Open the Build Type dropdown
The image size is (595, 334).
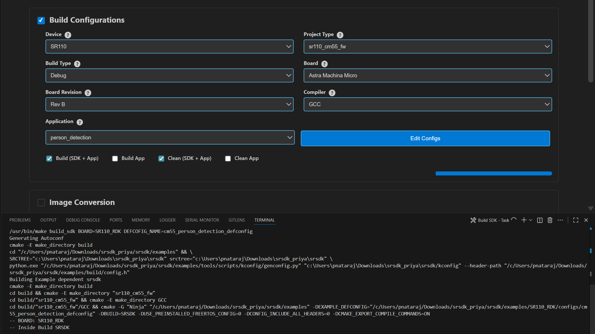point(169,75)
